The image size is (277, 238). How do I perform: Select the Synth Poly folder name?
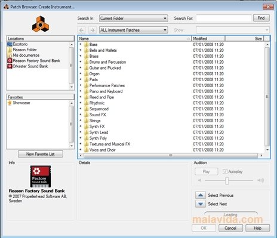click(x=98, y=138)
